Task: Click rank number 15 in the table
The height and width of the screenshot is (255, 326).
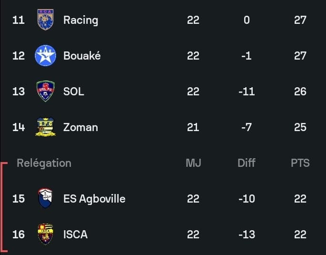Action: (19, 199)
